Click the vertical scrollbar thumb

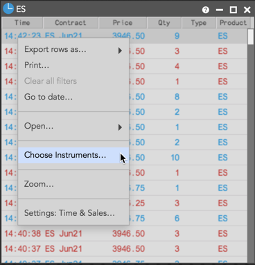click(x=251, y=37)
